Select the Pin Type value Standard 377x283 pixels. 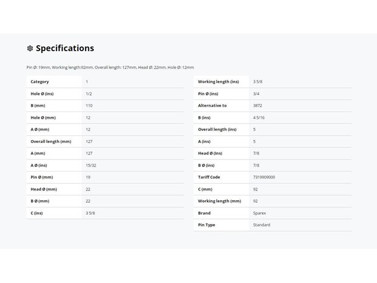point(261,225)
